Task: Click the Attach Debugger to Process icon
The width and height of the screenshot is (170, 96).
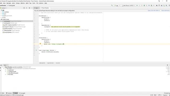Action: [151, 5]
